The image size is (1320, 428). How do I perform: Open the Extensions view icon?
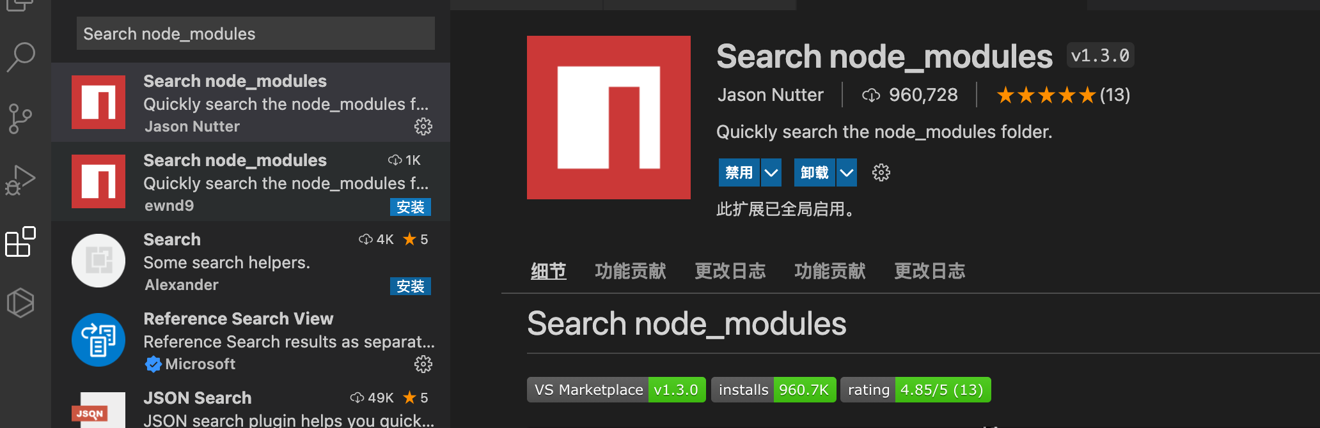[20, 241]
